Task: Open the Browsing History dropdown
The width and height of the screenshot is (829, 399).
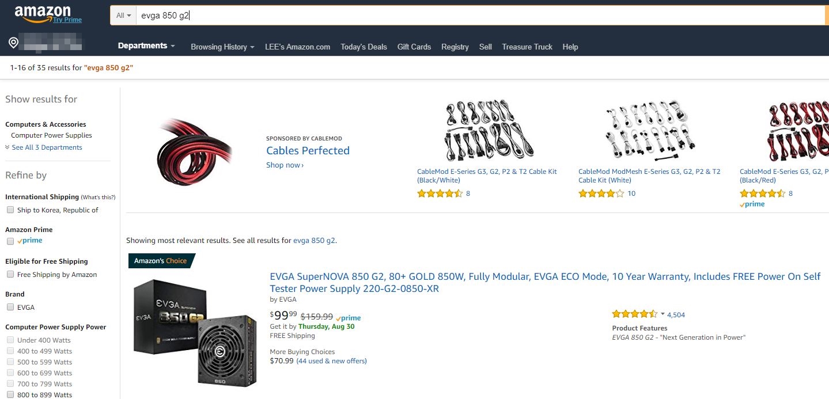Action: pos(222,47)
